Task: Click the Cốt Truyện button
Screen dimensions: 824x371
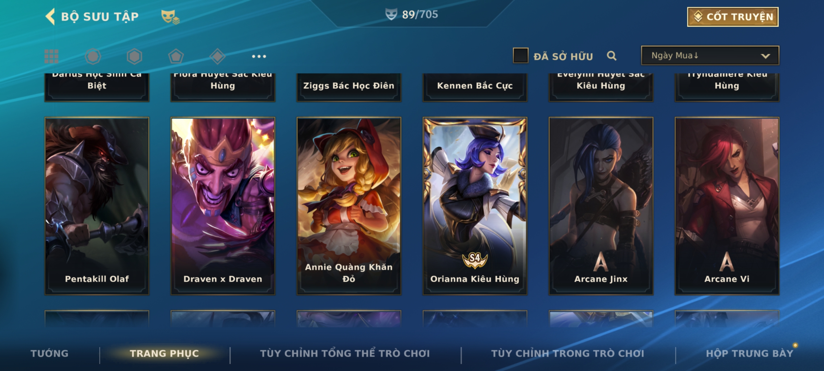Action: click(733, 17)
